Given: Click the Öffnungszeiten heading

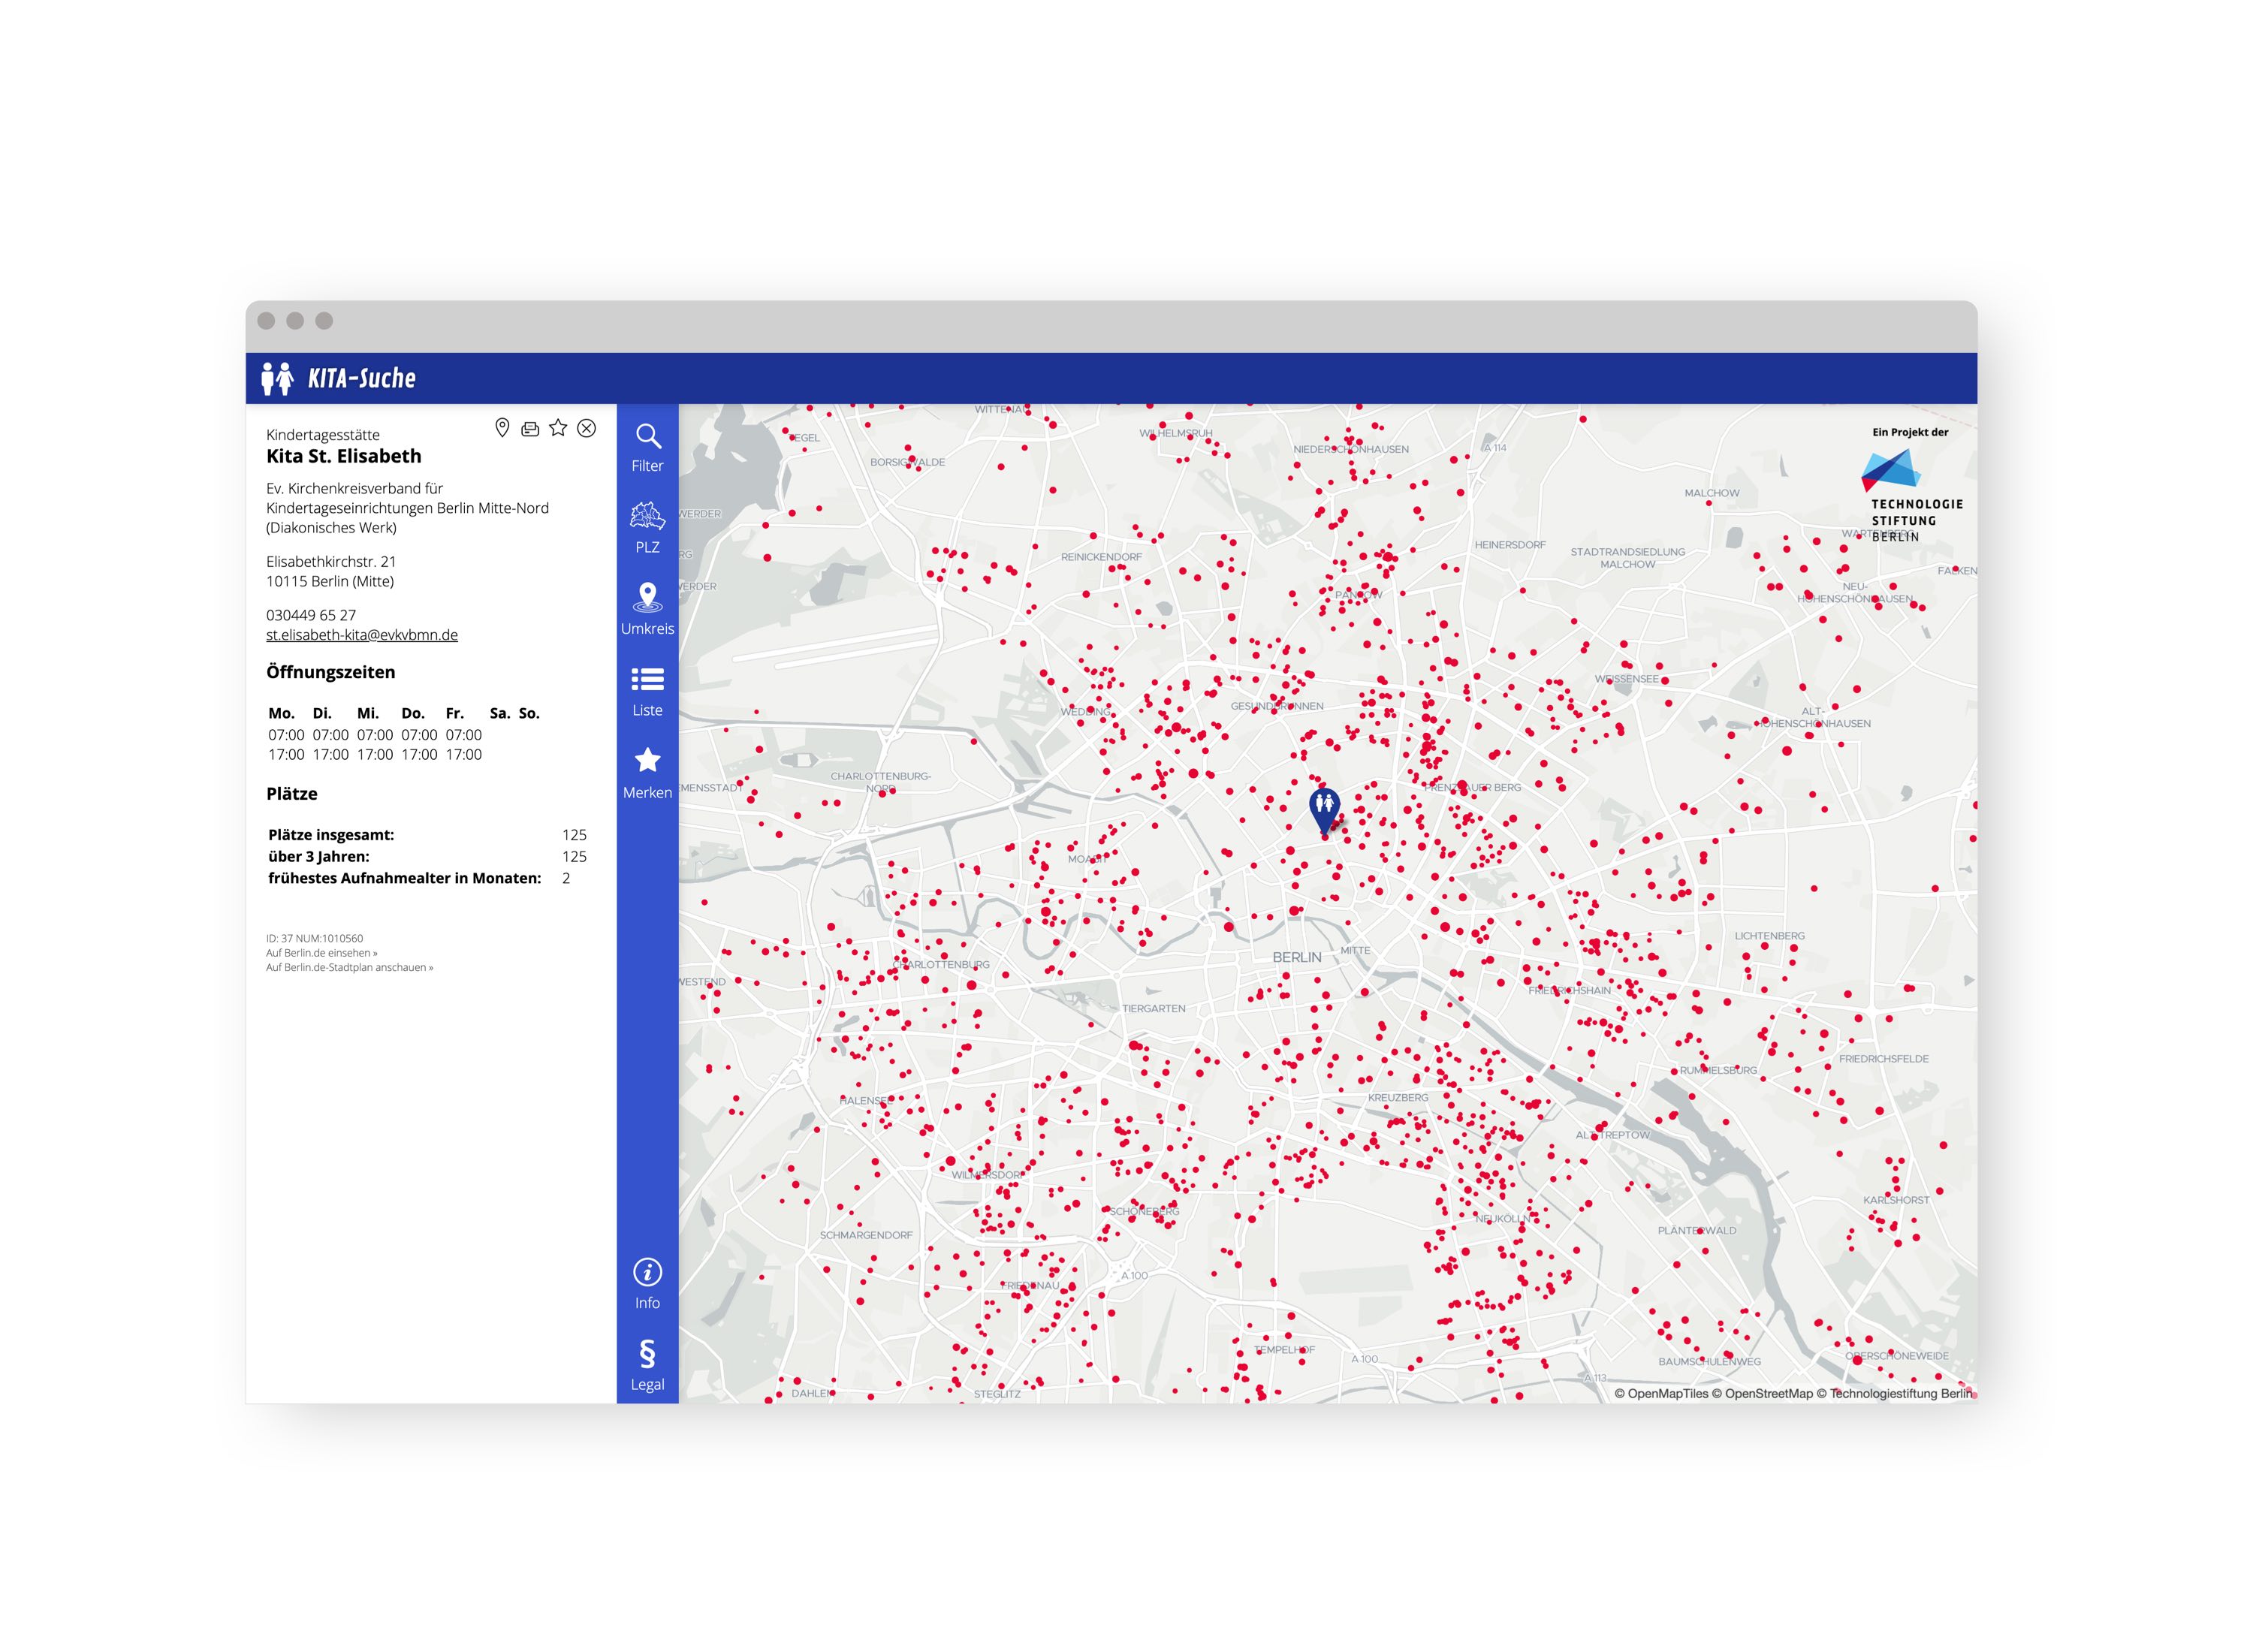Looking at the screenshot, I should [x=331, y=672].
